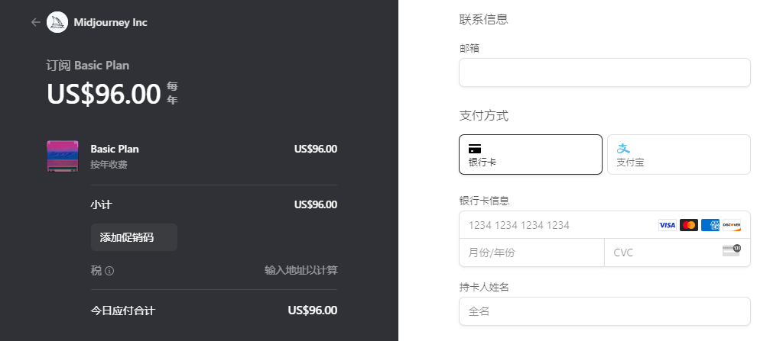Click the Alipay logo icon
Viewport: 770px width, 341px height.
(623, 147)
